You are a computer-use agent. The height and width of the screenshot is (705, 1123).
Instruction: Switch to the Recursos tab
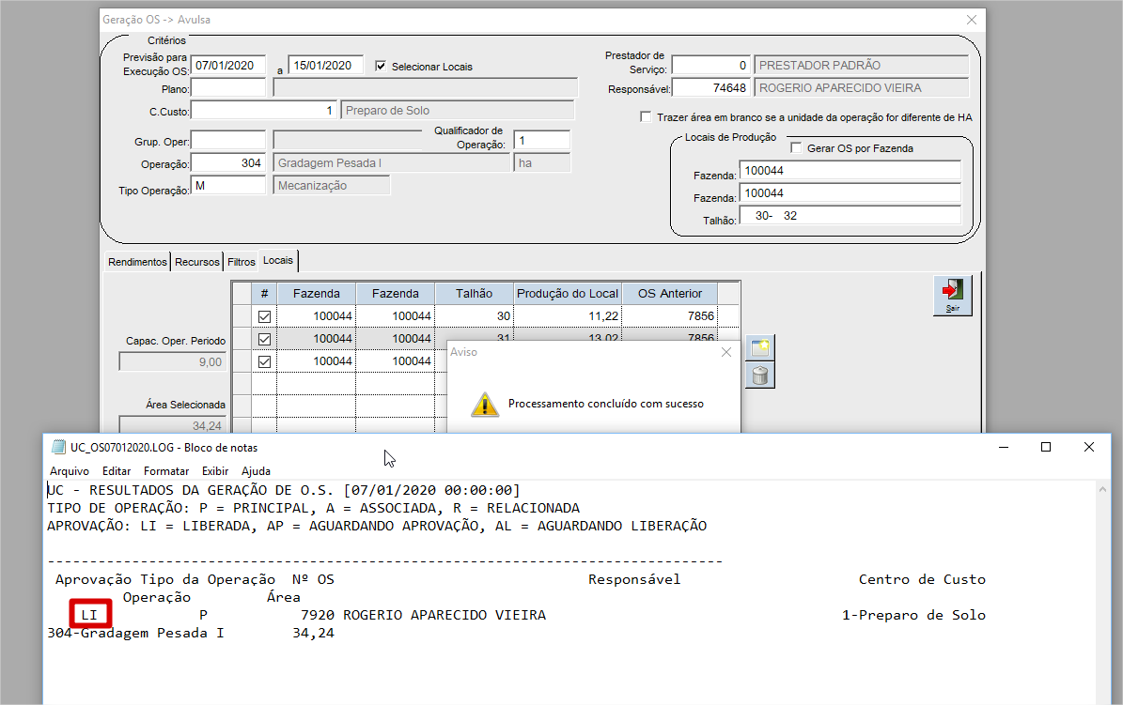[197, 262]
